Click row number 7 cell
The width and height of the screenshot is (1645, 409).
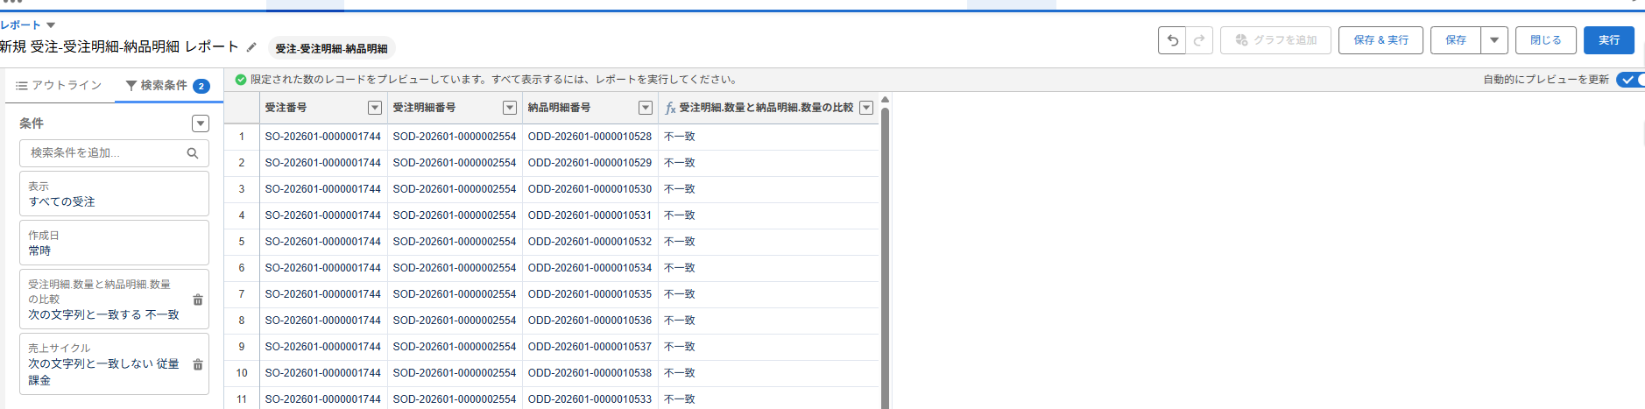click(242, 294)
